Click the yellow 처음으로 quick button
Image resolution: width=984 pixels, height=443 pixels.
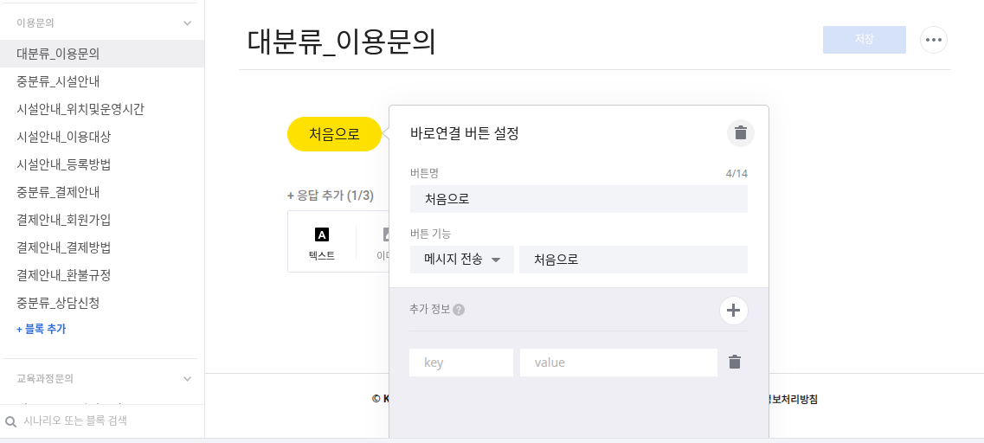pos(334,134)
